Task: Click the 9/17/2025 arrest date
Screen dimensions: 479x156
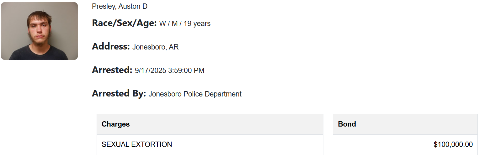Action: 150,70
